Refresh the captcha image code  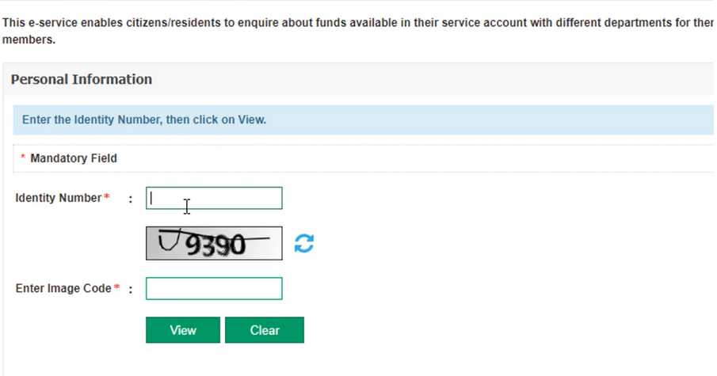point(303,244)
